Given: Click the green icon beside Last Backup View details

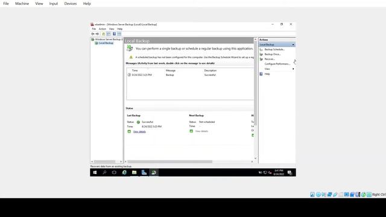Looking at the screenshot, I should (x=129, y=131).
